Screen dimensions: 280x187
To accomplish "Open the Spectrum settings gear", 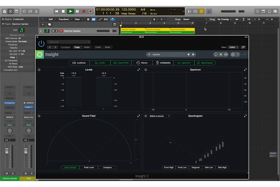I will (146, 70).
